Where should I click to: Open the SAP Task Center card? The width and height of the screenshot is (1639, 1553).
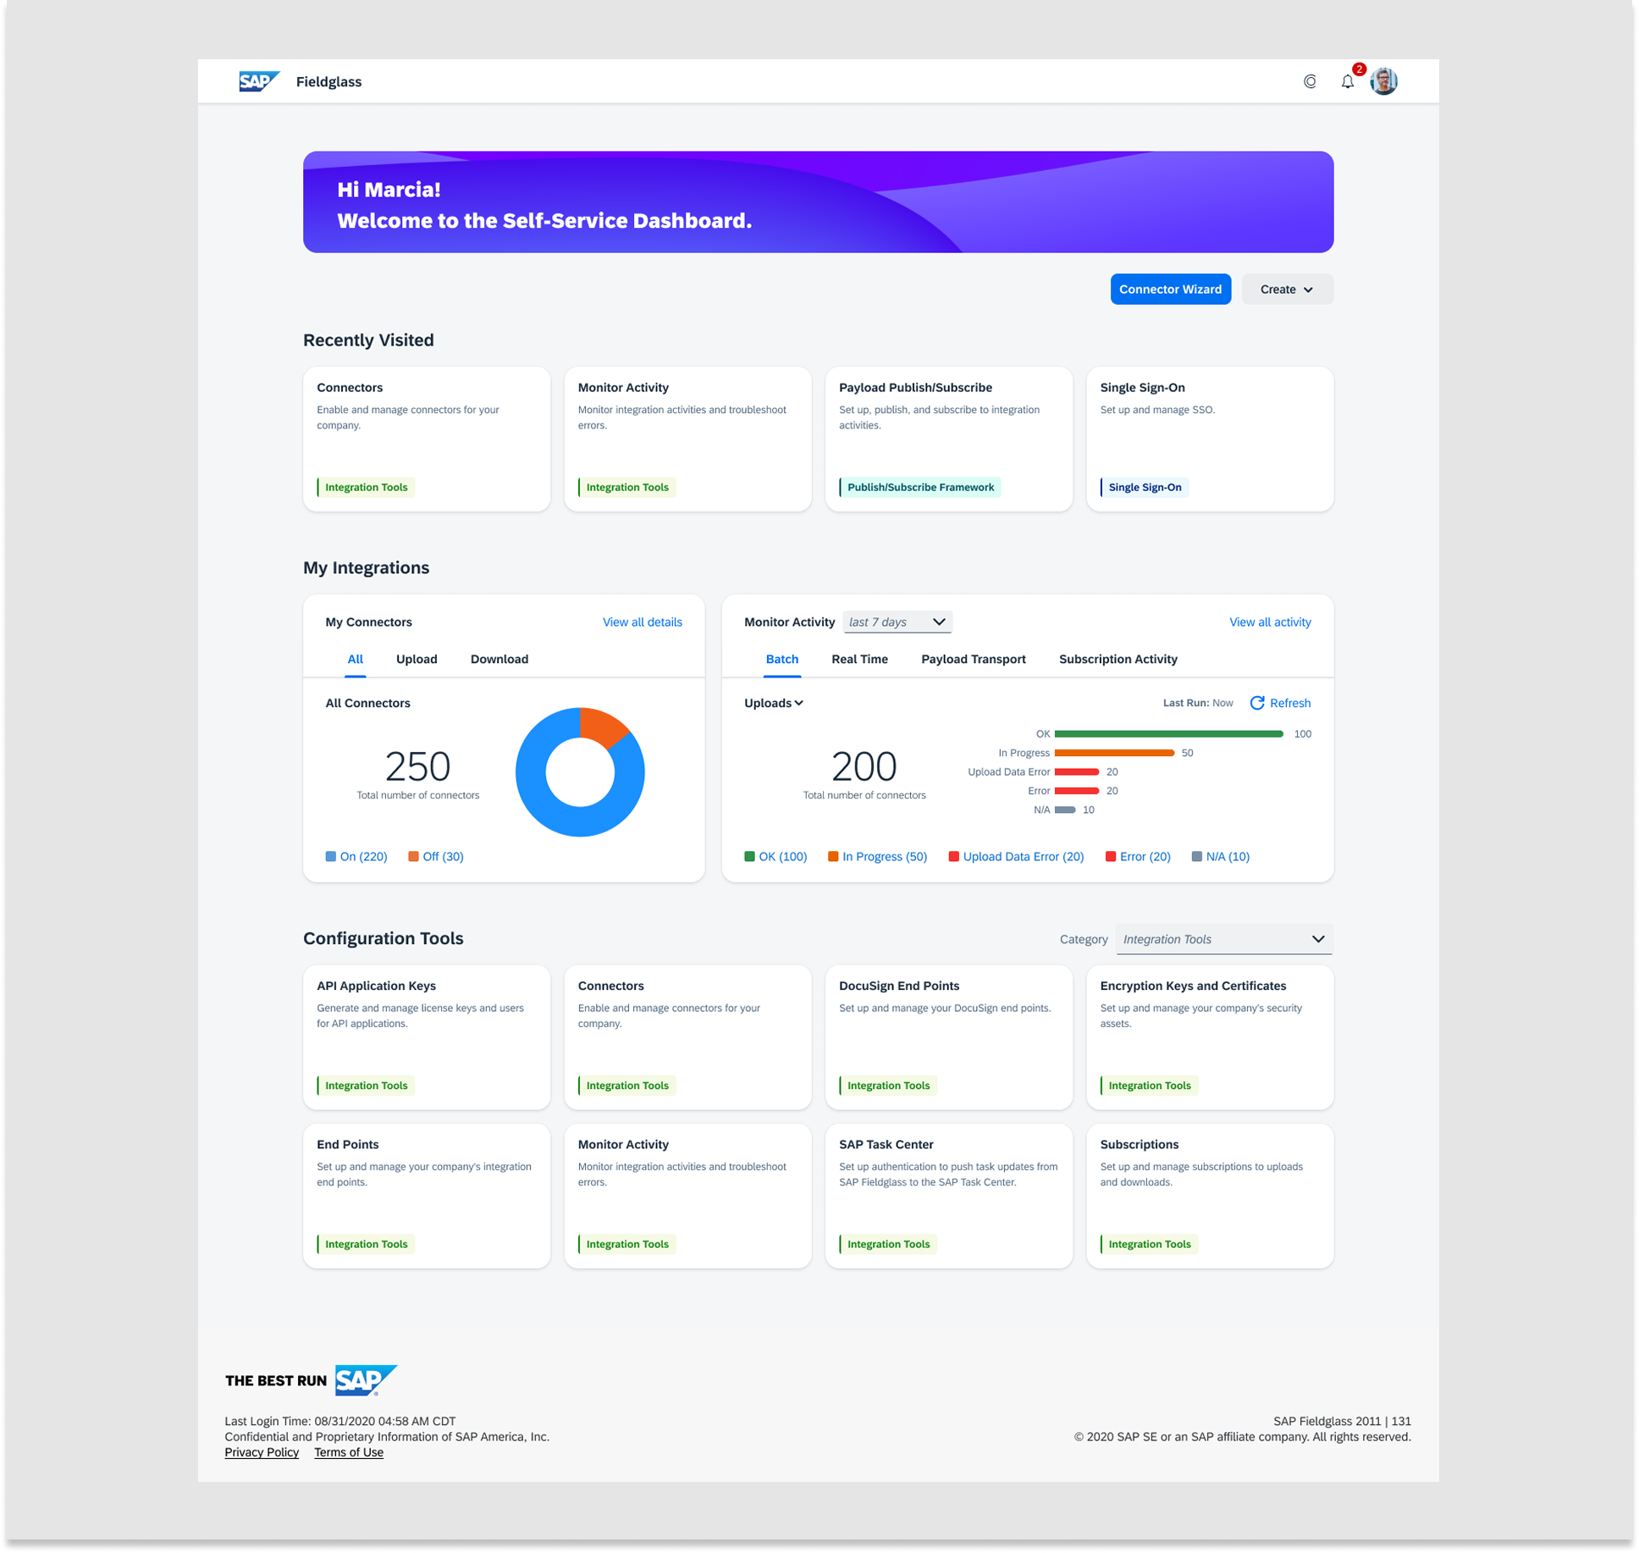pos(948,1196)
